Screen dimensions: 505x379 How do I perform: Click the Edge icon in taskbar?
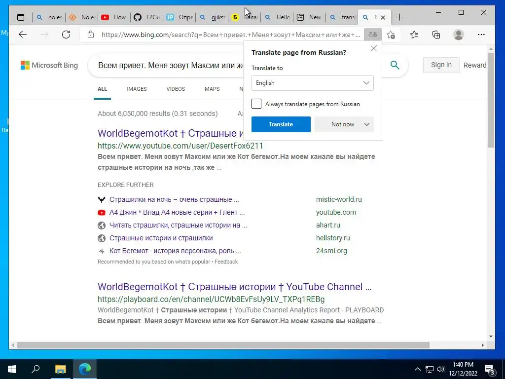85,369
